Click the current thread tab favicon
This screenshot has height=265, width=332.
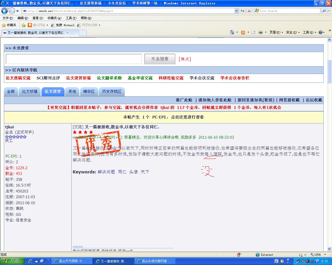(x=5, y=33)
